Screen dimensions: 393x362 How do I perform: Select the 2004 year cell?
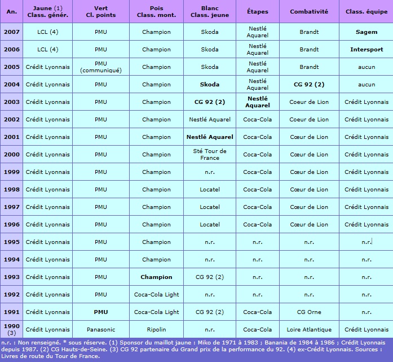tap(11, 84)
